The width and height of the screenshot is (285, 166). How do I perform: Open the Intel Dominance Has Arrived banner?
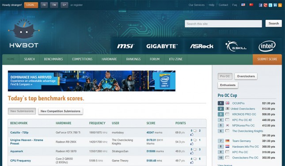91,81
